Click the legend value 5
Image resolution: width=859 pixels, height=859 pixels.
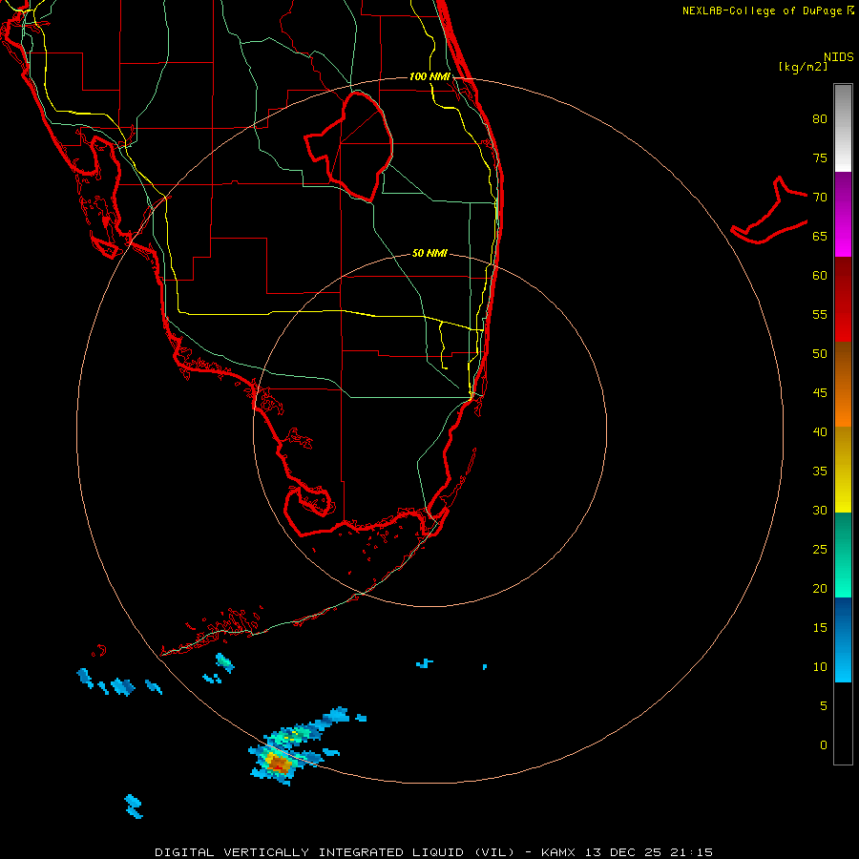(x=824, y=706)
